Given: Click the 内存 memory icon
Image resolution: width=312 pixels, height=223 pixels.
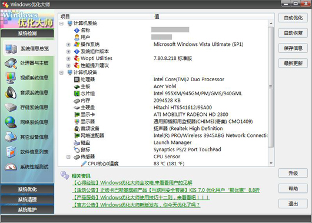Looking at the screenshot, I should tap(77, 101).
